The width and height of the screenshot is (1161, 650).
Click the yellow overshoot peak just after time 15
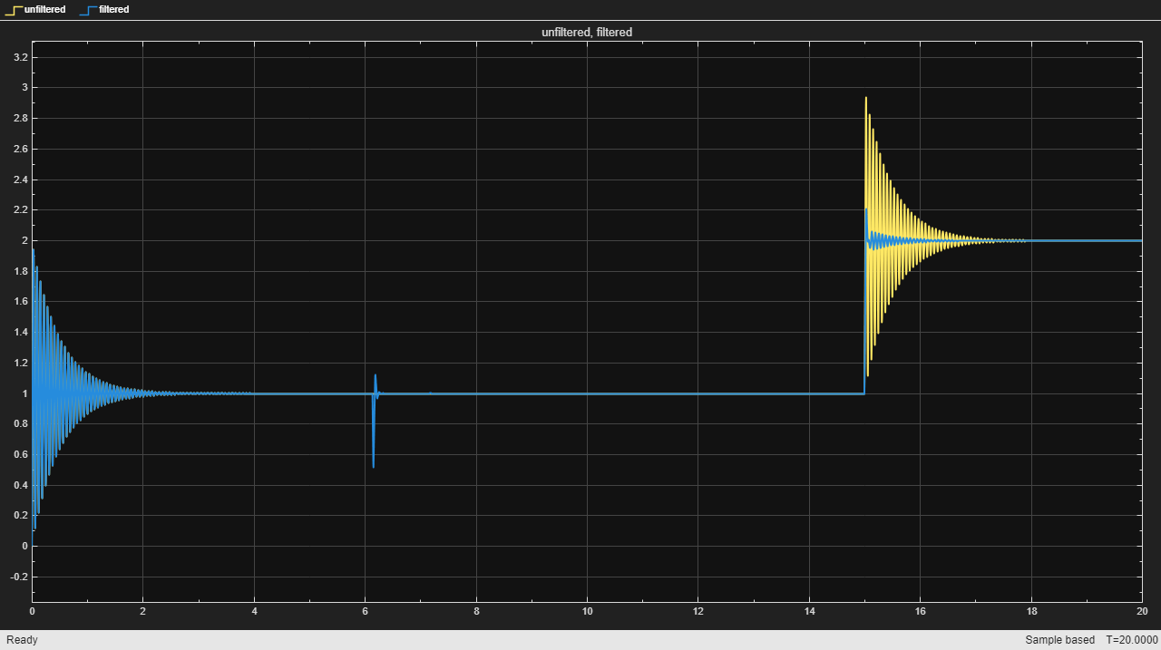pyautogui.click(x=866, y=98)
